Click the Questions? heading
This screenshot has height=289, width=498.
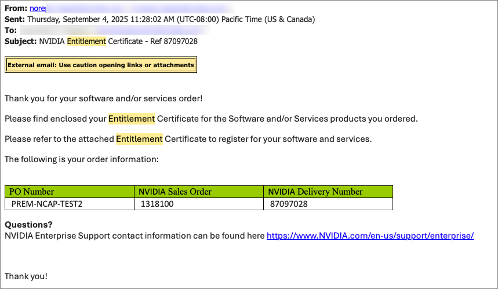[28, 225]
